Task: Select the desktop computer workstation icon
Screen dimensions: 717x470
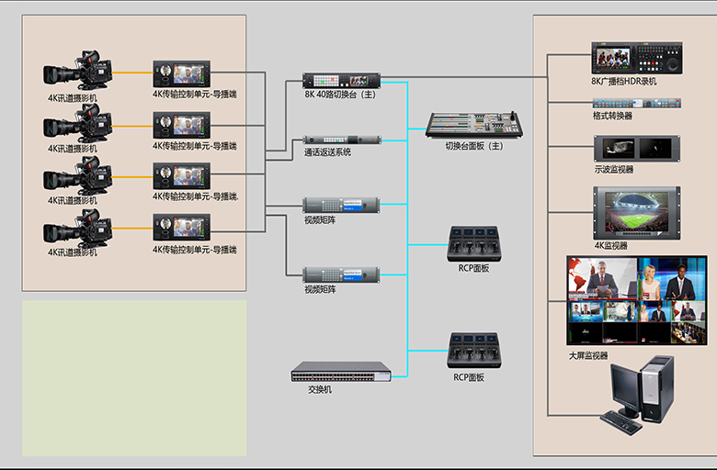Action: point(638,395)
